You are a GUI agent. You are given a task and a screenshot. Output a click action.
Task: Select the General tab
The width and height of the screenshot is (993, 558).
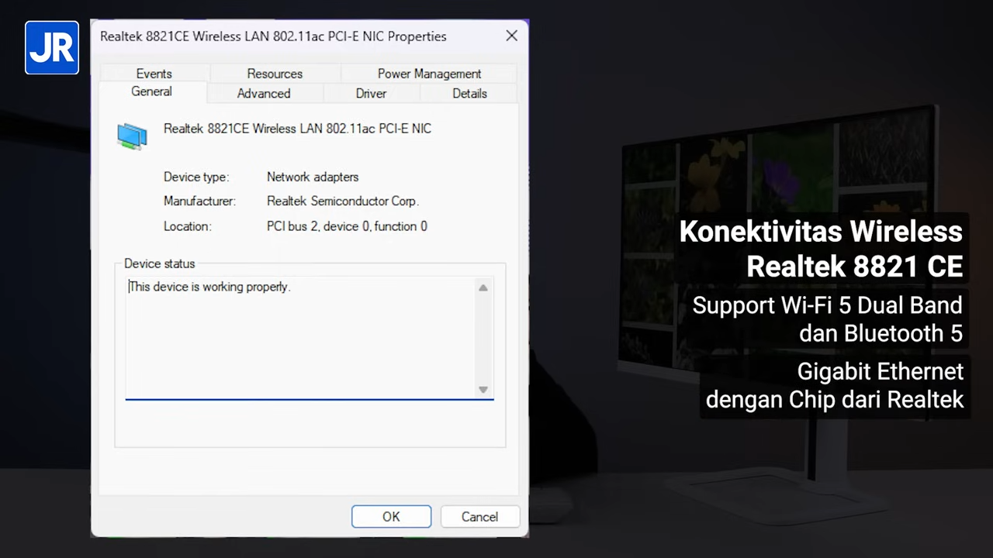(151, 91)
